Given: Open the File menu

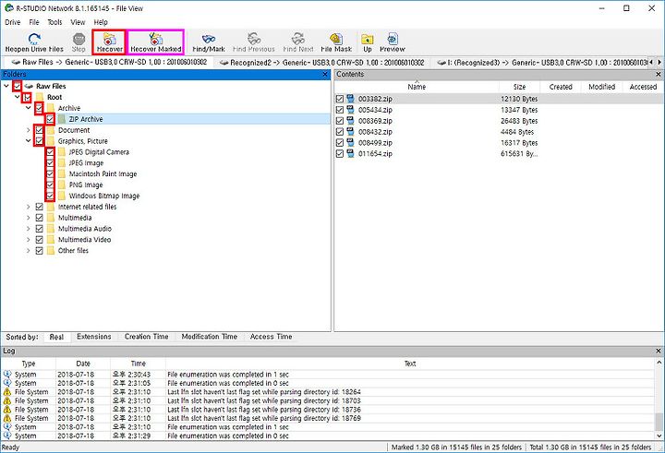Looking at the screenshot, I should [34, 22].
